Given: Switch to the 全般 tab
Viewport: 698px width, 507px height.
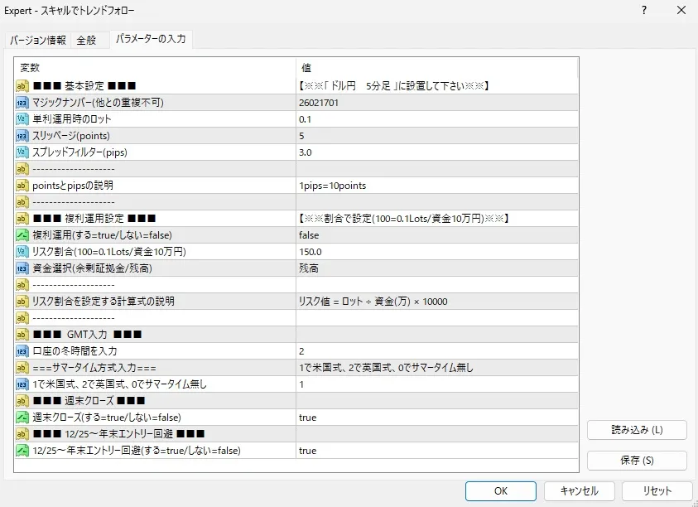Looking at the screenshot, I should tap(87, 40).
